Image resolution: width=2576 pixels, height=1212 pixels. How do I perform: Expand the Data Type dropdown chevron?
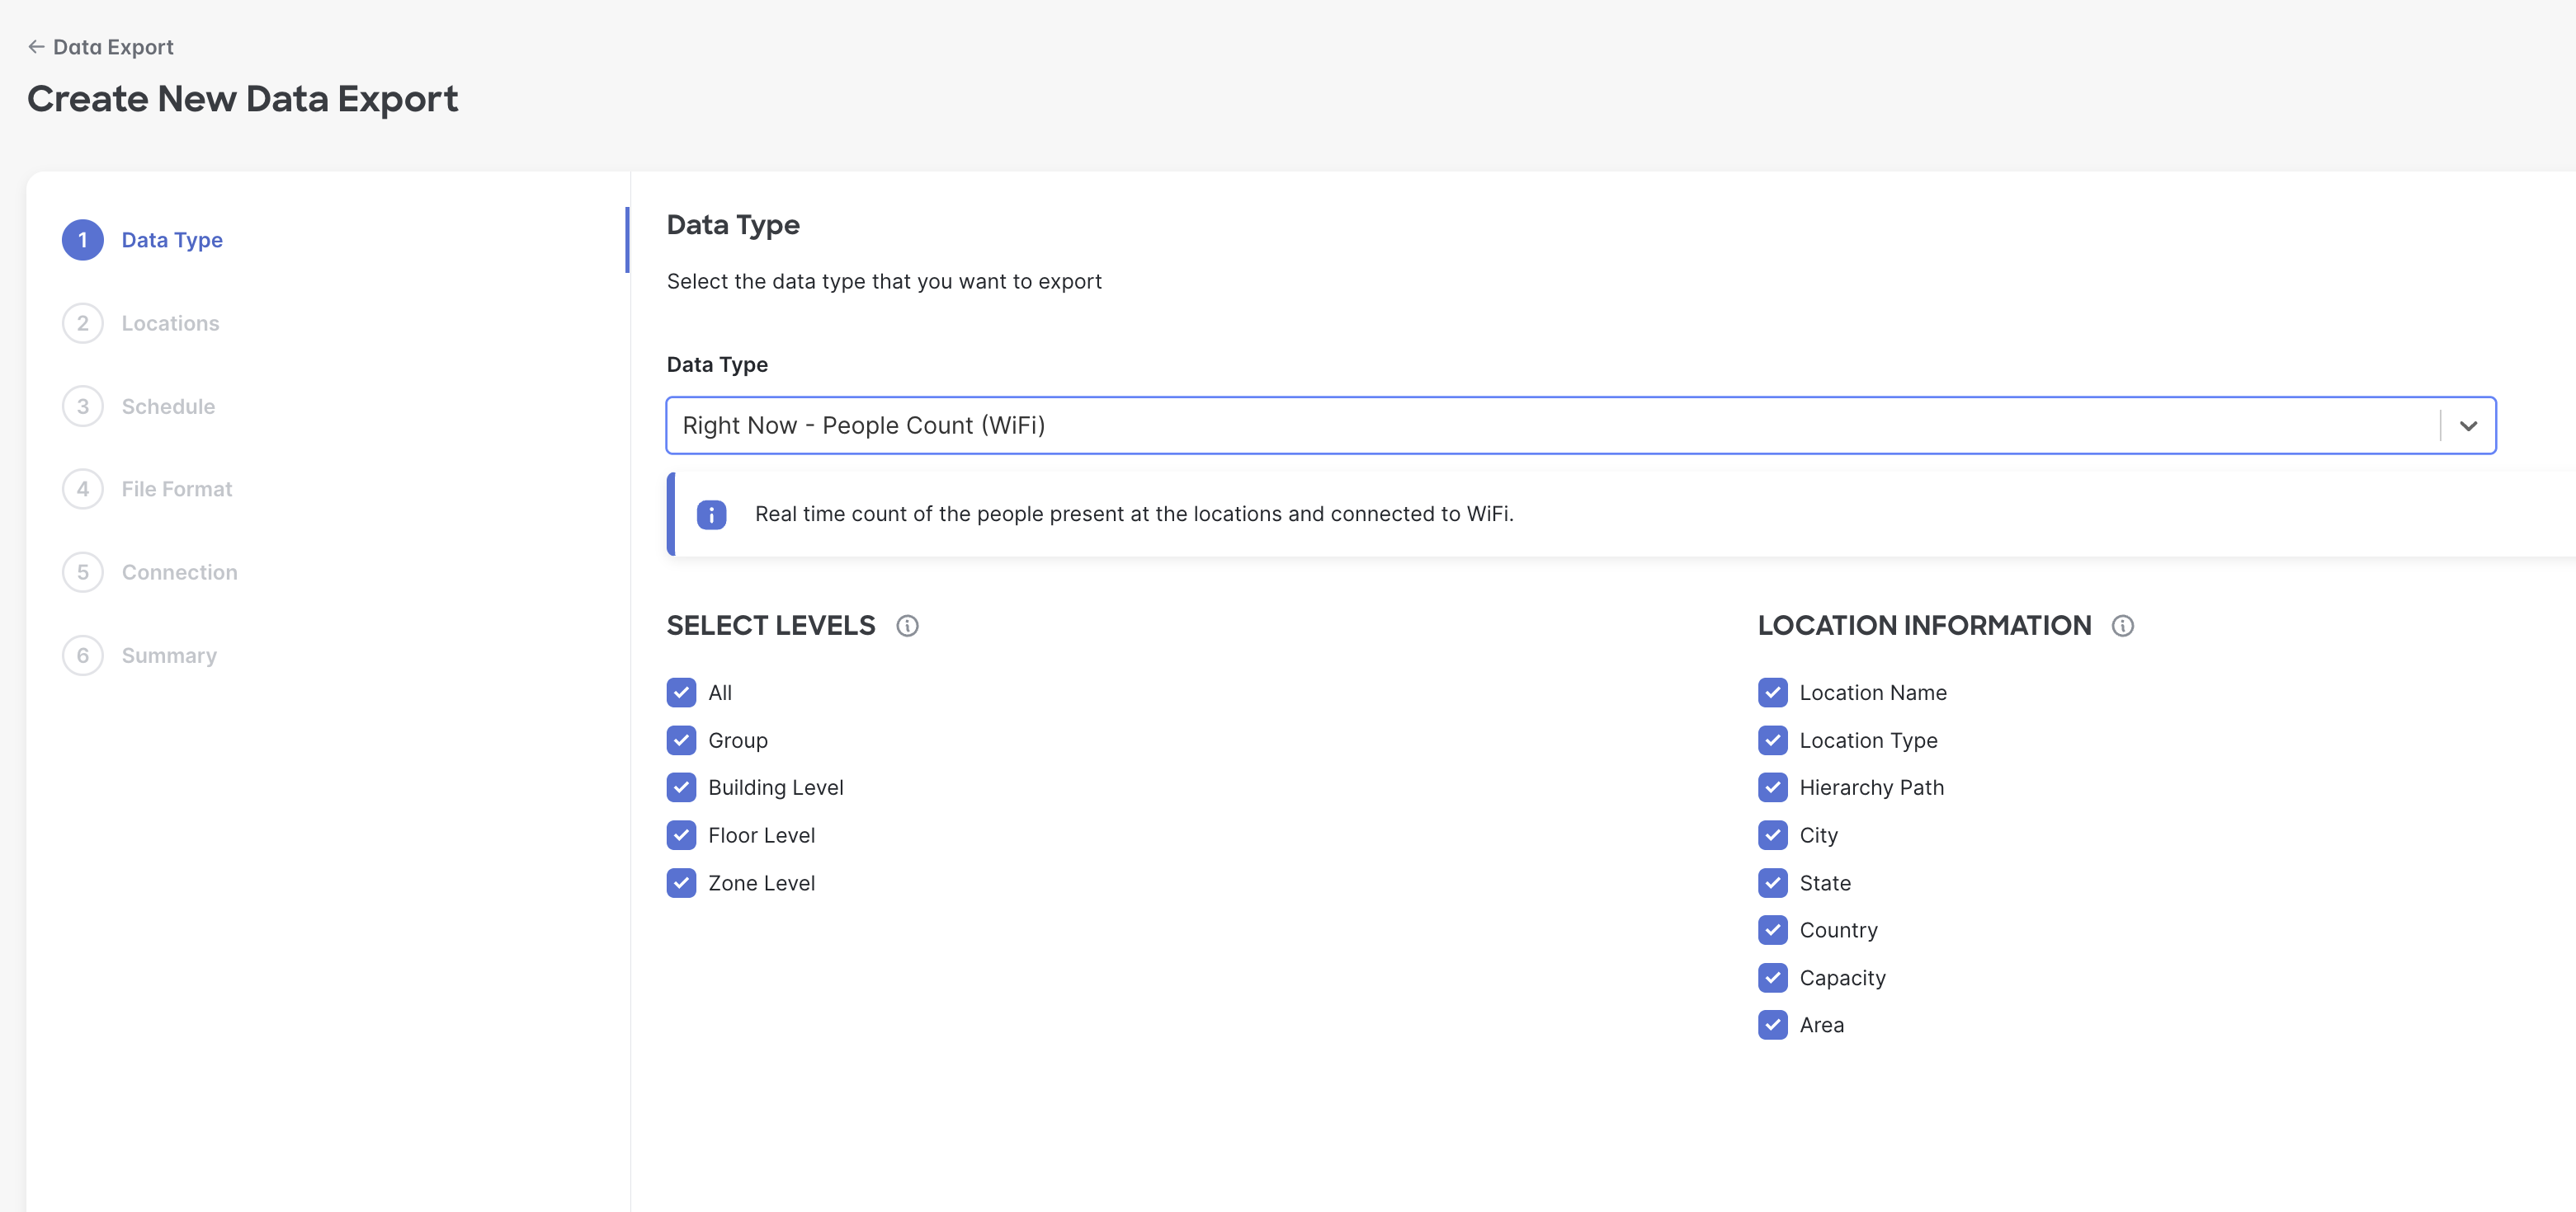pos(2468,425)
